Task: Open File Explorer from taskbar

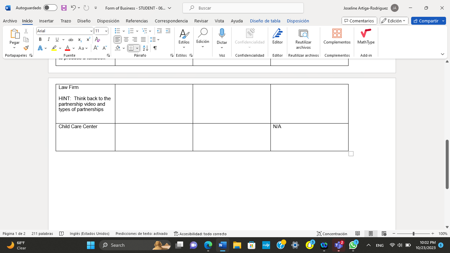Action: [237, 245]
